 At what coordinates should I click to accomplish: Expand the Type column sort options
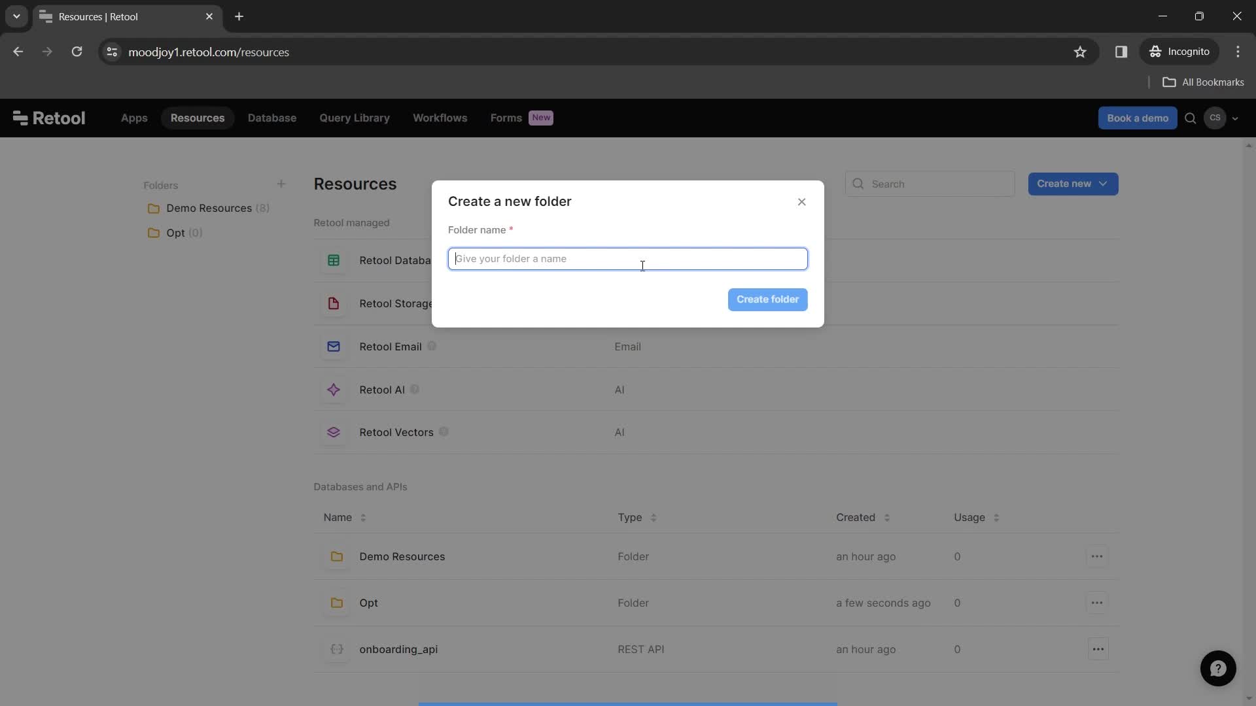point(654,517)
